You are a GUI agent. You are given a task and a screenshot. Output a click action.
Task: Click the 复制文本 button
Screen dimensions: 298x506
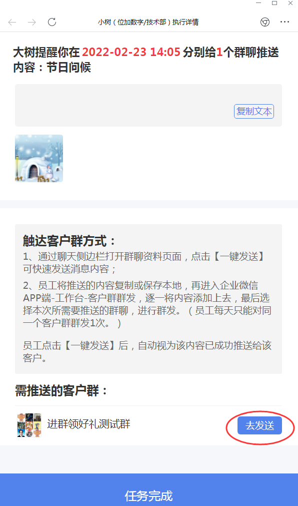coord(254,111)
